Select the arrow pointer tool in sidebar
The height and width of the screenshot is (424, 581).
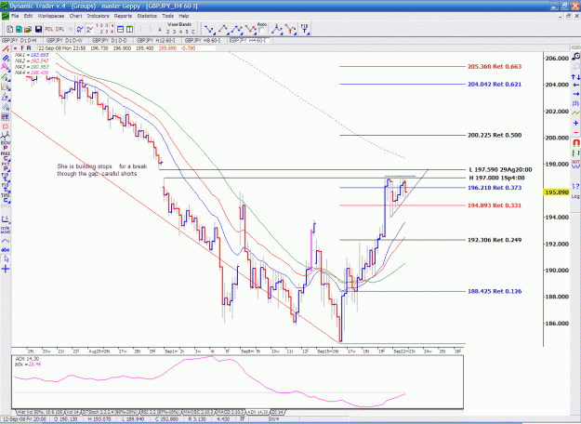pyautogui.click(x=6, y=259)
